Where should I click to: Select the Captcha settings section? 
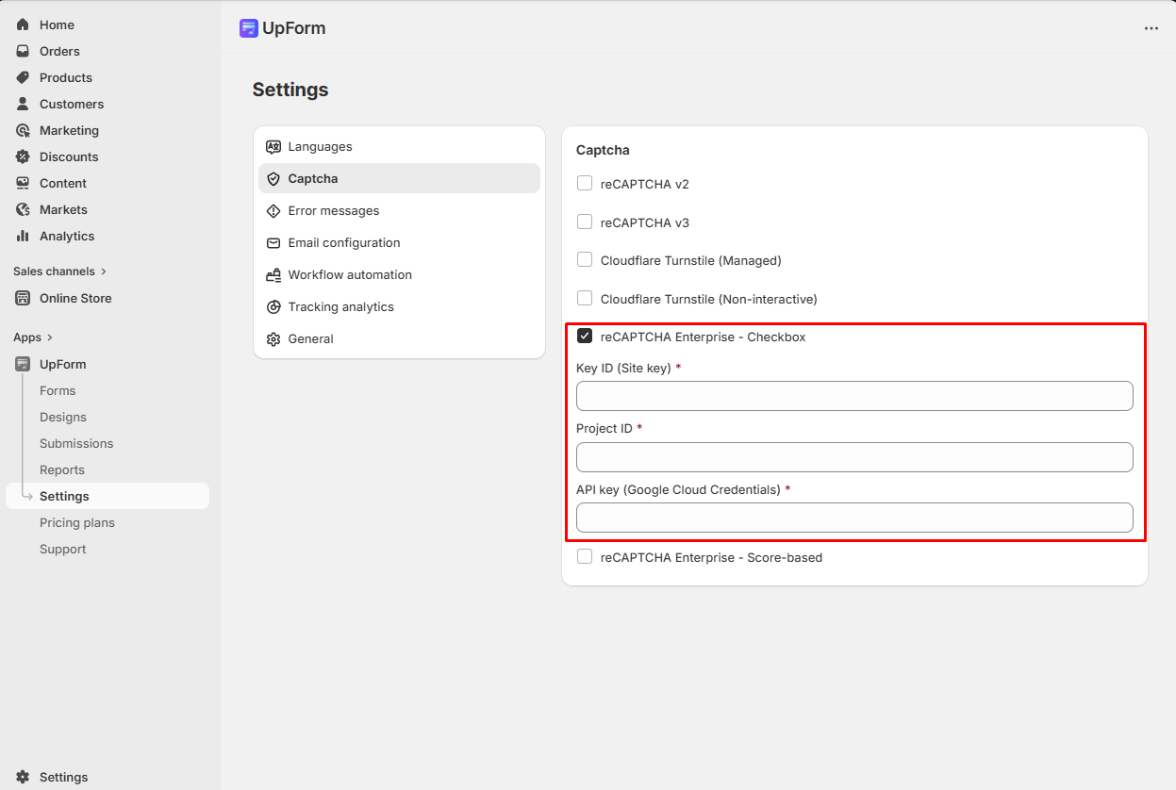tap(399, 179)
